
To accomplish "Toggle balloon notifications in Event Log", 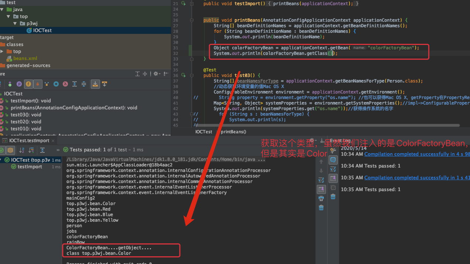I will pyautogui.click(x=333, y=160).
